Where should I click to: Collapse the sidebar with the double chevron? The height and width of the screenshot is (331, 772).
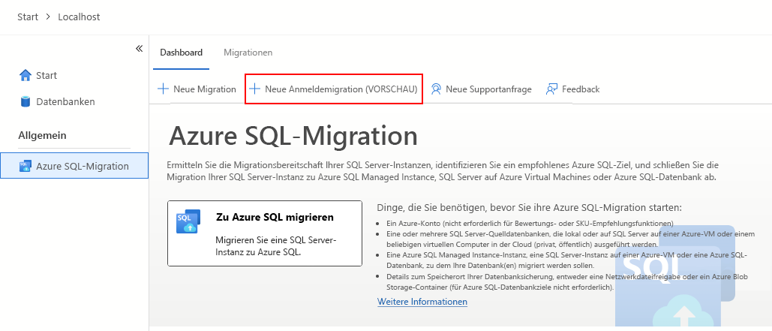tap(140, 48)
